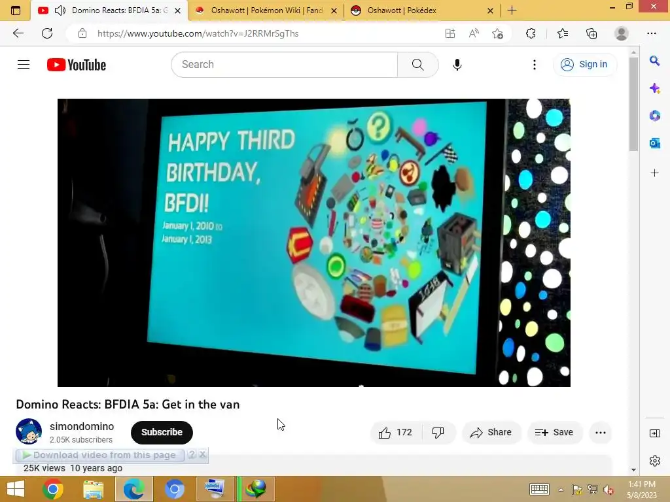Toggle the Edge sidebar visibility
Image resolution: width=670 pixels, height=502 pixels.
[x=654, y=433]
